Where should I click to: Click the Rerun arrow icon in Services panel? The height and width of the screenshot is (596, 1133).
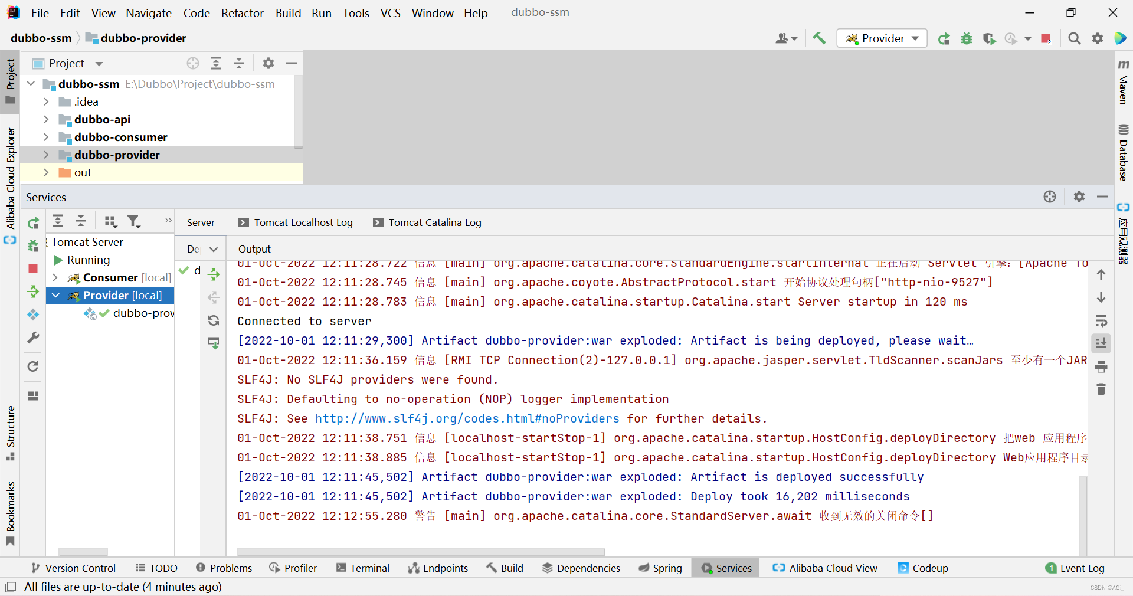click(x=33, y=223)
